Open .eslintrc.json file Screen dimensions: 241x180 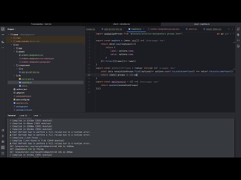click(21, 89)
